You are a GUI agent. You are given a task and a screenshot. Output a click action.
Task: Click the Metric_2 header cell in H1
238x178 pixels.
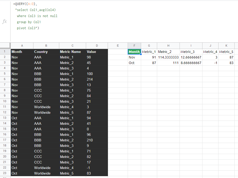pos(168,52)
